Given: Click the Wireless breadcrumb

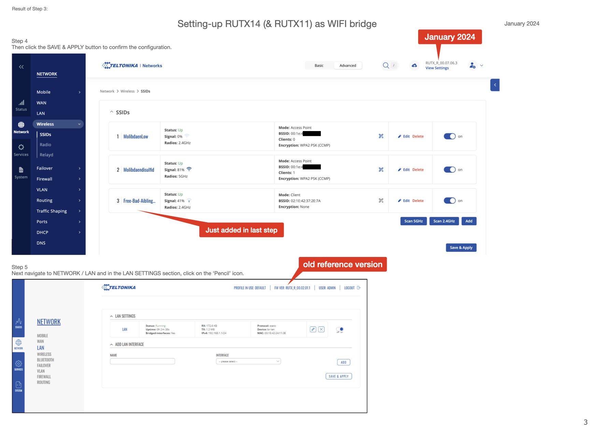Looking at the screenshot, I should tap(127, 91).
